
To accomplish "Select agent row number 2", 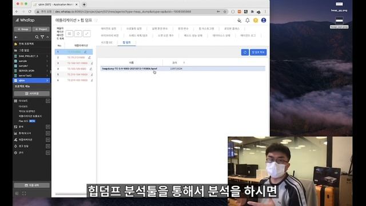I will 74,57.
